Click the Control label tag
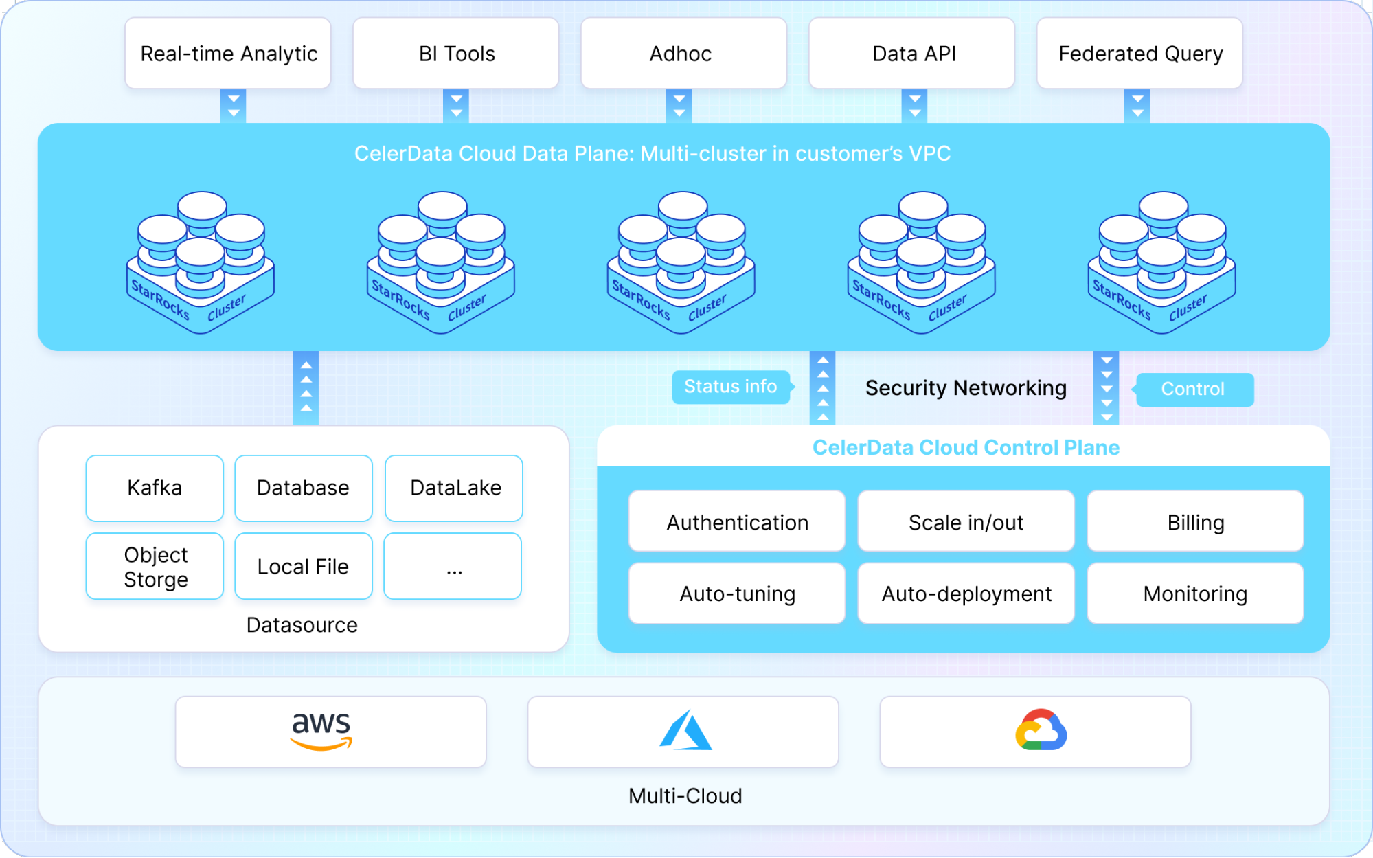Image resolution: width=1373 pixels, height=858 pixels. click(1194, 390)
